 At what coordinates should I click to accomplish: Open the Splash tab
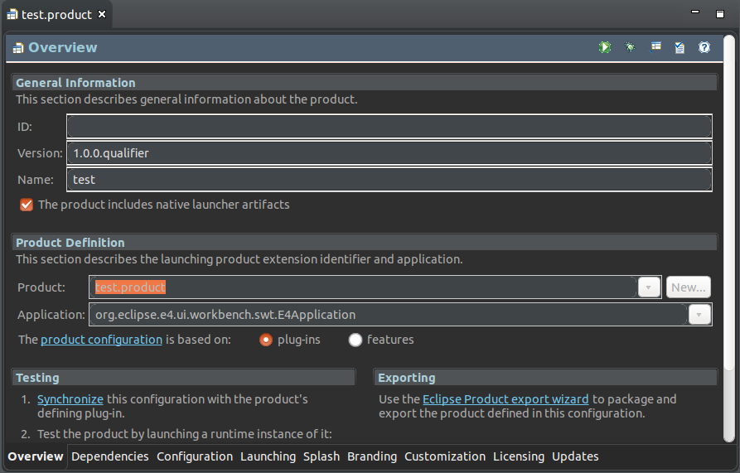pos(322,456)
